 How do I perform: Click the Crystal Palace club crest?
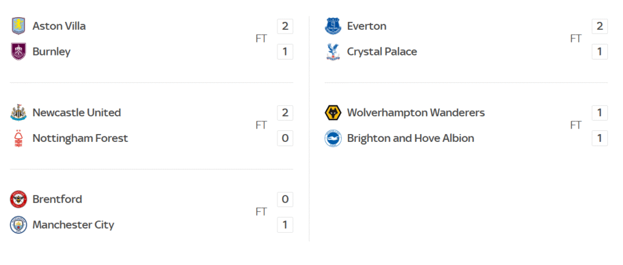(333, 52)
